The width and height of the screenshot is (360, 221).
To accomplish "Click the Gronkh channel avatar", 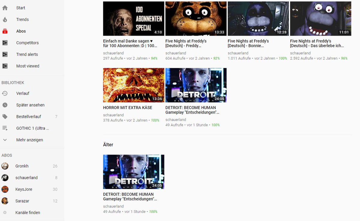I will (5, 166).
